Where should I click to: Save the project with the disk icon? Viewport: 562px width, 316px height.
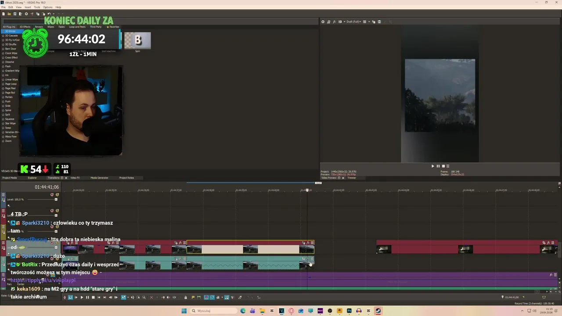(15, 14)
